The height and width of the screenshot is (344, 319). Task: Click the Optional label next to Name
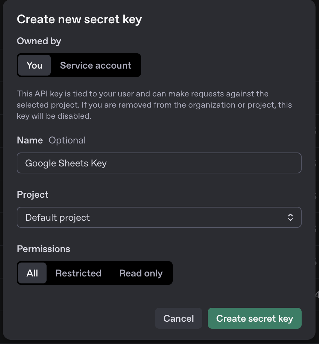tap(67, 140)
